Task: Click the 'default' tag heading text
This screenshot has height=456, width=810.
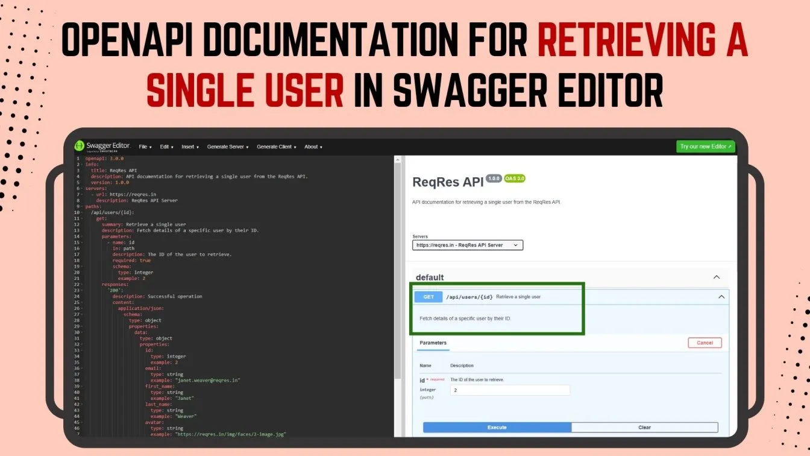Action: 430,277
